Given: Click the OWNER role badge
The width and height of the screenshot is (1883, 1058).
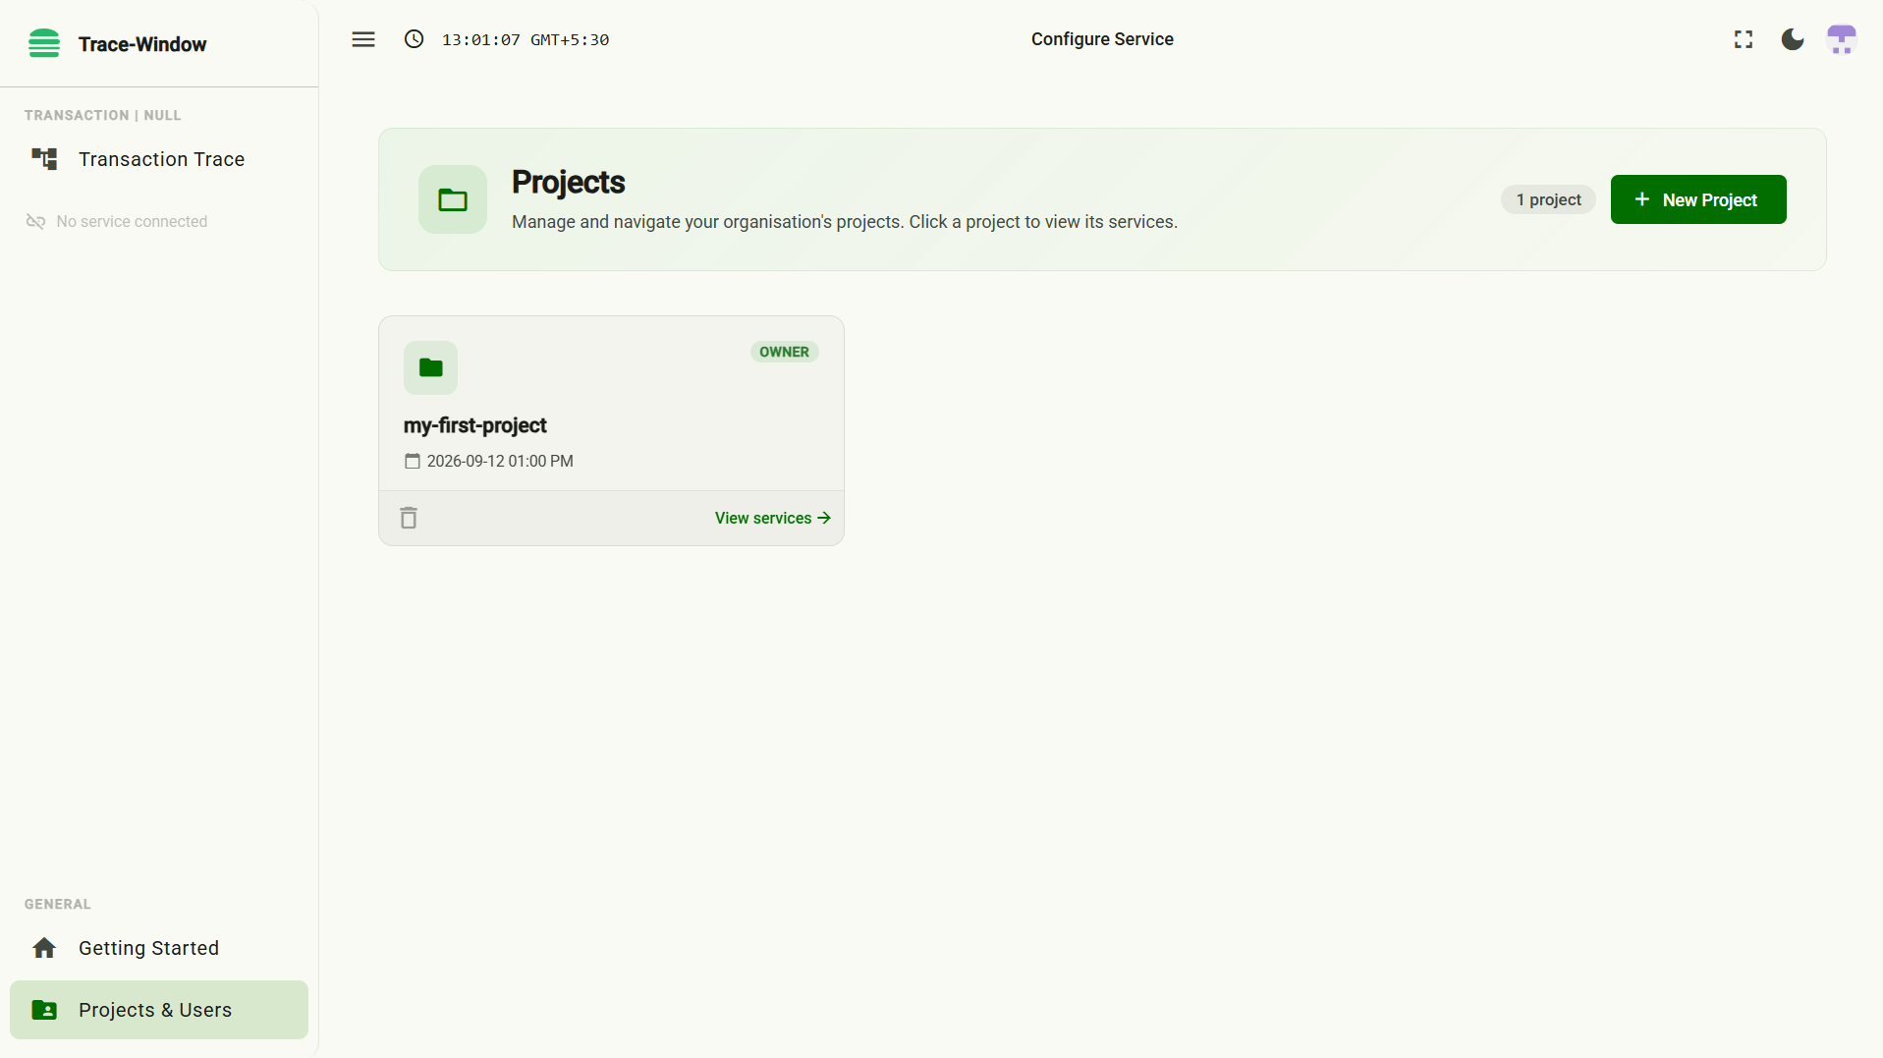Looking at the screenshot, I should 784,352.
